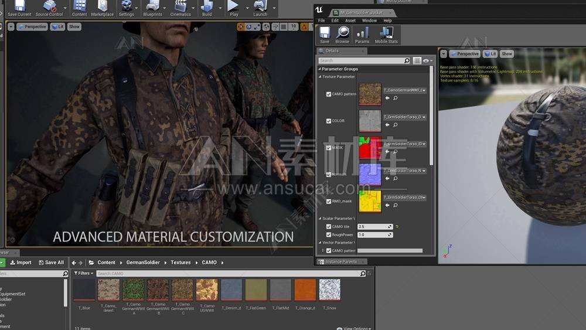
Task: Open main viewport options dropdown arrow
Action: [11, 26]
